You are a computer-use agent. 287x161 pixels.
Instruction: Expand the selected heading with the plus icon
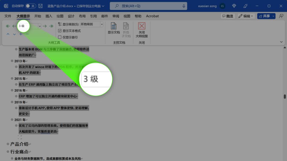(21, 34)
